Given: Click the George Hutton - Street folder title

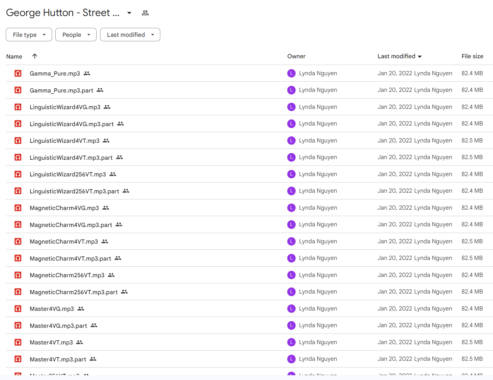Looking at the screenshot, I should tap(63, 13).
